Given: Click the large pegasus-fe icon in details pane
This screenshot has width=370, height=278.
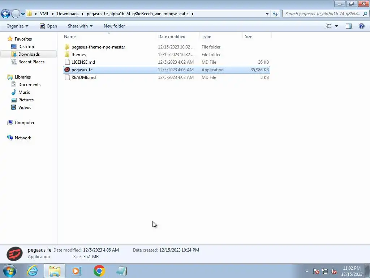Looking at the screenshot, I should click(x=14, y=253).
